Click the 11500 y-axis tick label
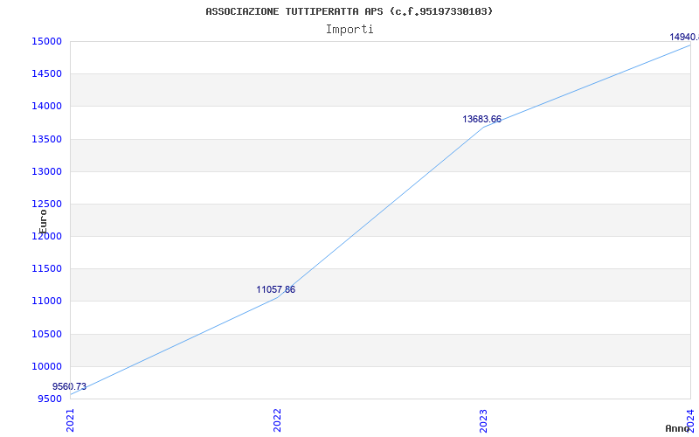The height and width of the screenshot is (437, 699). (45, 268)
